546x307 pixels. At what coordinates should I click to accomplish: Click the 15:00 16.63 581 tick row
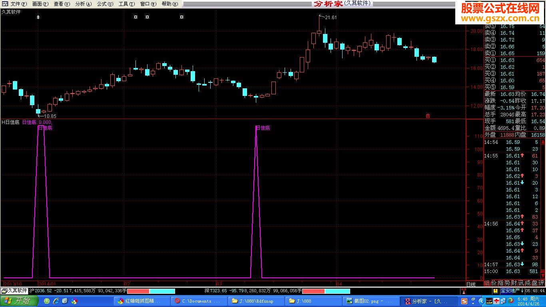tap(512, 271)
